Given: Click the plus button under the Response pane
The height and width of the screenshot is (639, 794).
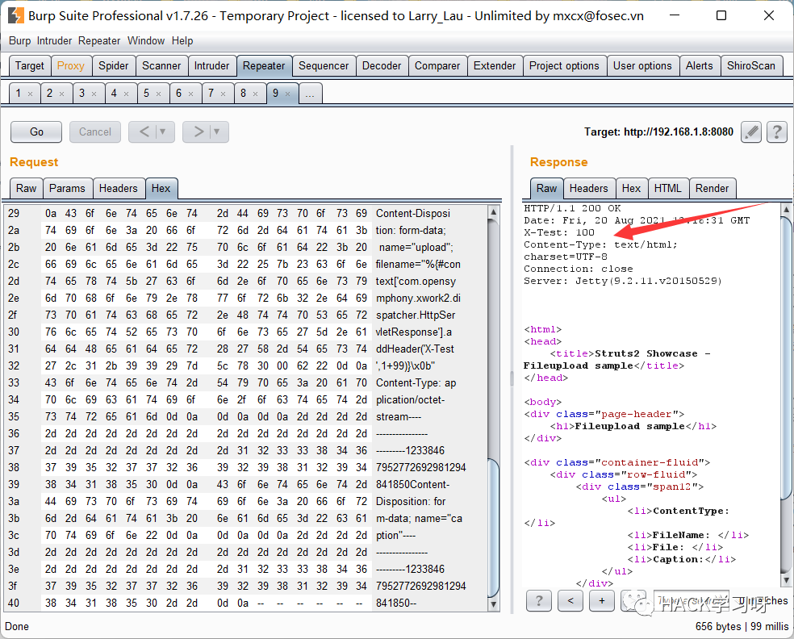Looking at the screenshot, I should pyautogui.click(x=602, y=601).
